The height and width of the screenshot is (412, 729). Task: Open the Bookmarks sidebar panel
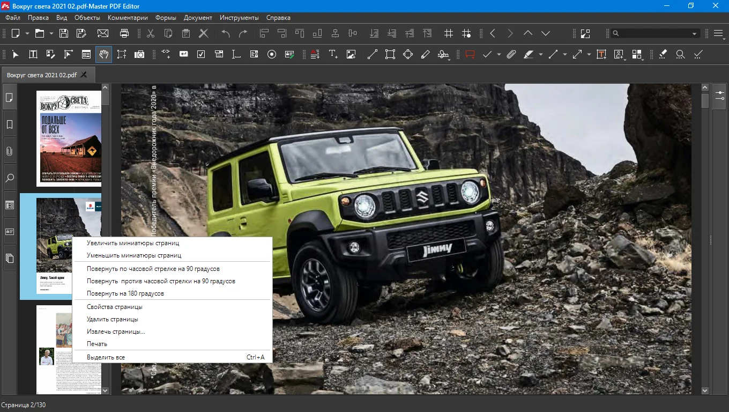pos(10,124)
